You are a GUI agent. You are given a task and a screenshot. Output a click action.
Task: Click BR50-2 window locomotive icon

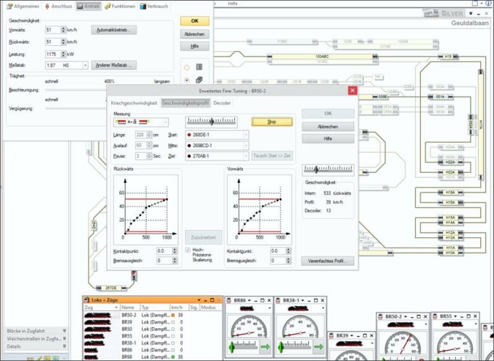pos(381,316)
